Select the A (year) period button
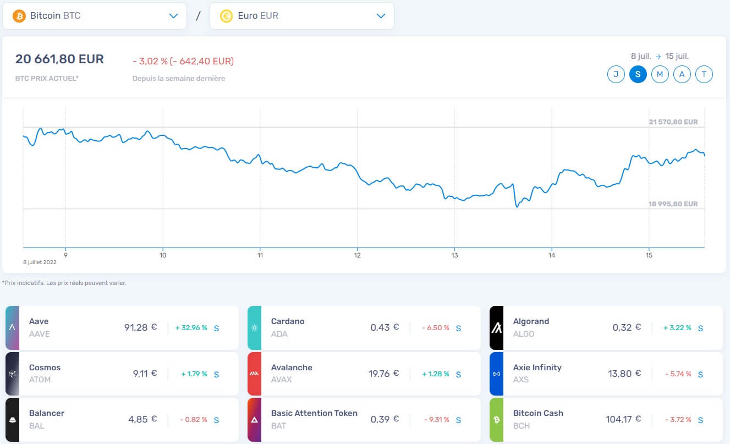This screenshot has height=444, width=730. click(682, 74)
